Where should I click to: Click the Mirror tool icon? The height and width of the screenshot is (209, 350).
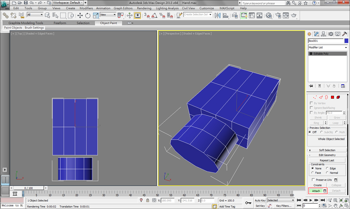point(218,15)
